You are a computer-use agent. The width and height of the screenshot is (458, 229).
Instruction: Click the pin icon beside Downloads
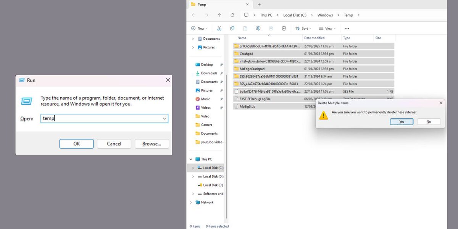222,73
